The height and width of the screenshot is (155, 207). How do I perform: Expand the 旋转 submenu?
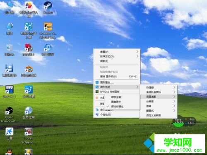tap(159, 106)
